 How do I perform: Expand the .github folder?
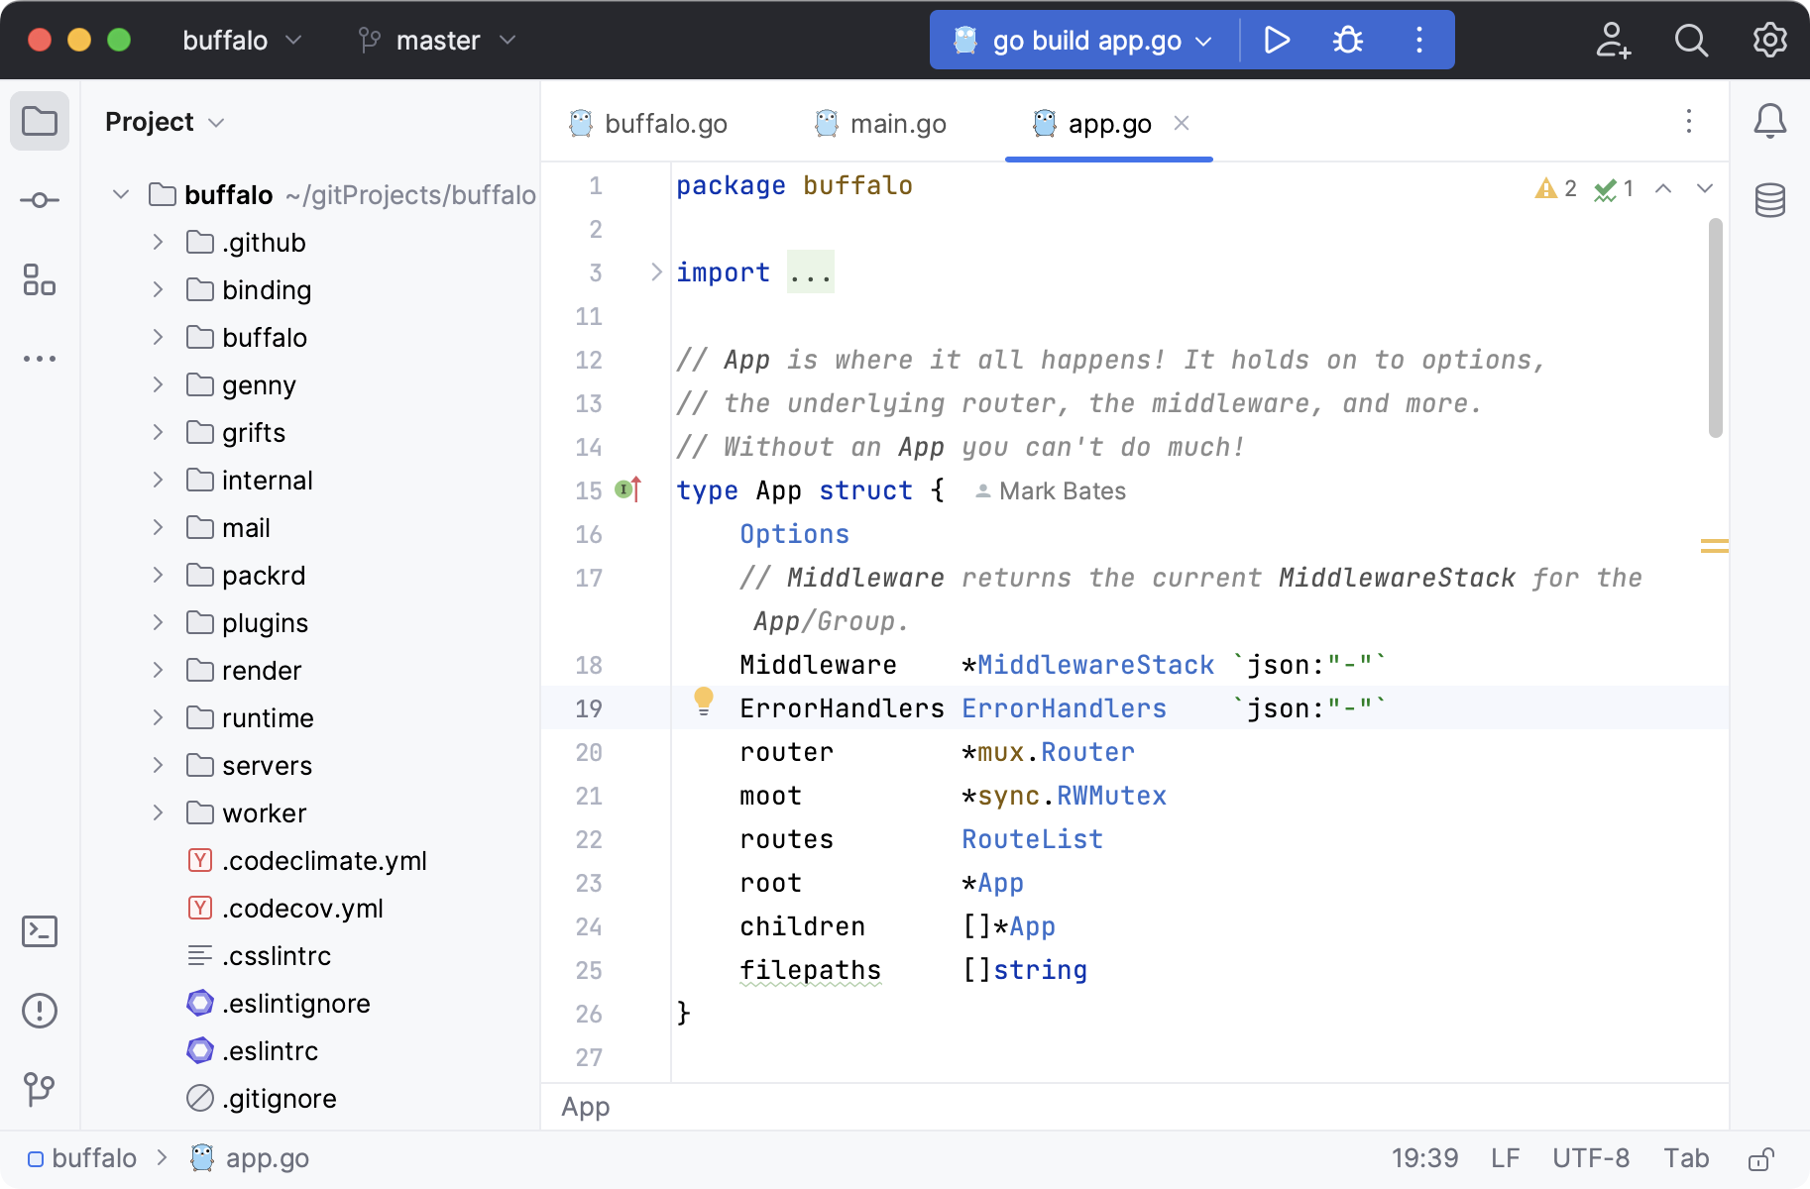tap(158, 242)
